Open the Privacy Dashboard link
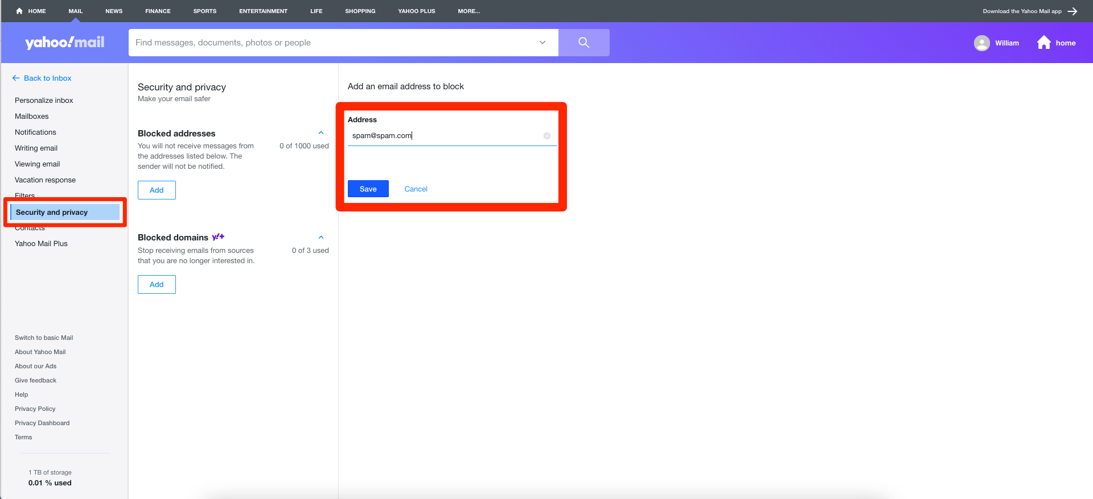The height and width of the screenshot is (499, 1093). pos(42,423)
